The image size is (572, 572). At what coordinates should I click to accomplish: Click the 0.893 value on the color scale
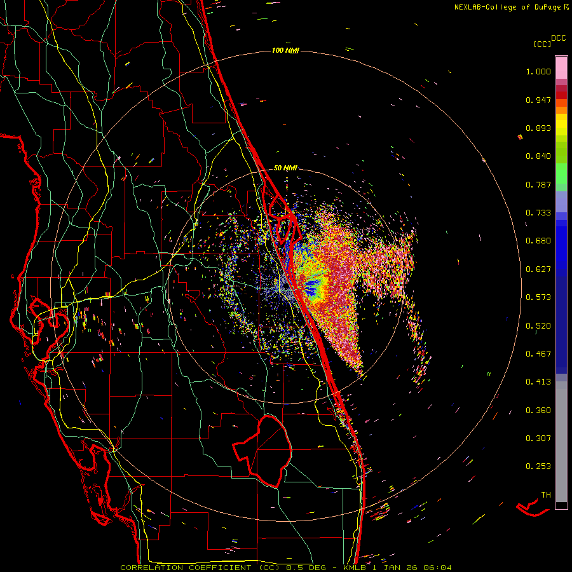[x=538, y=128]
